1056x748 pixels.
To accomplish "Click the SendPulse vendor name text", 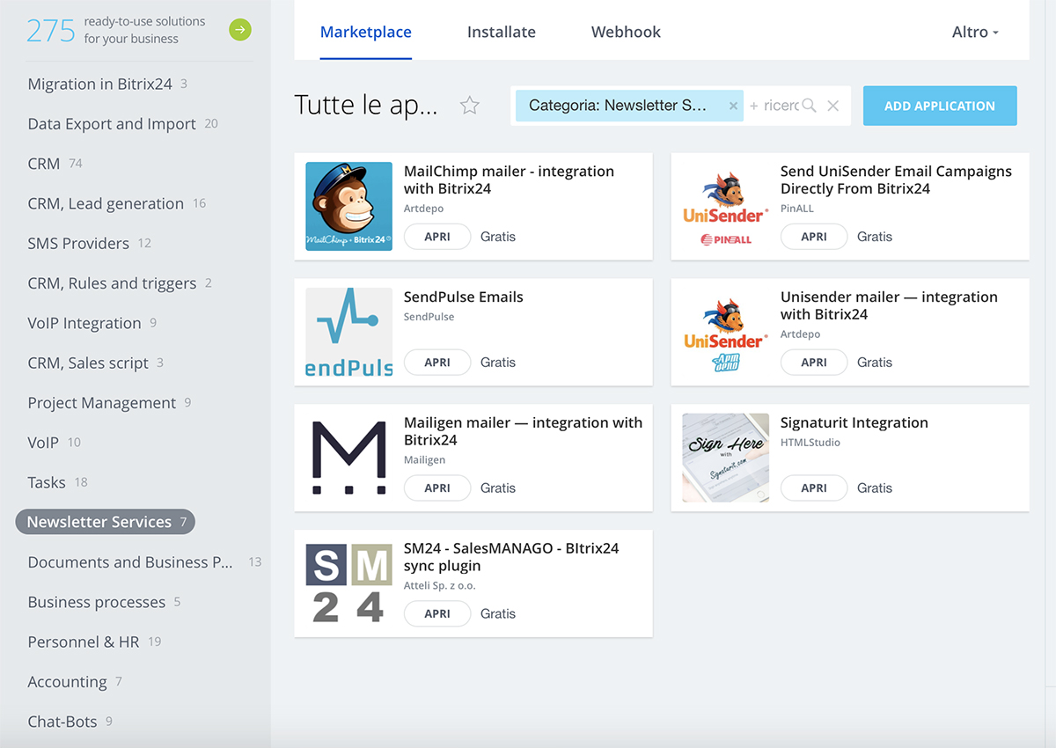I will tap(429, 317).
